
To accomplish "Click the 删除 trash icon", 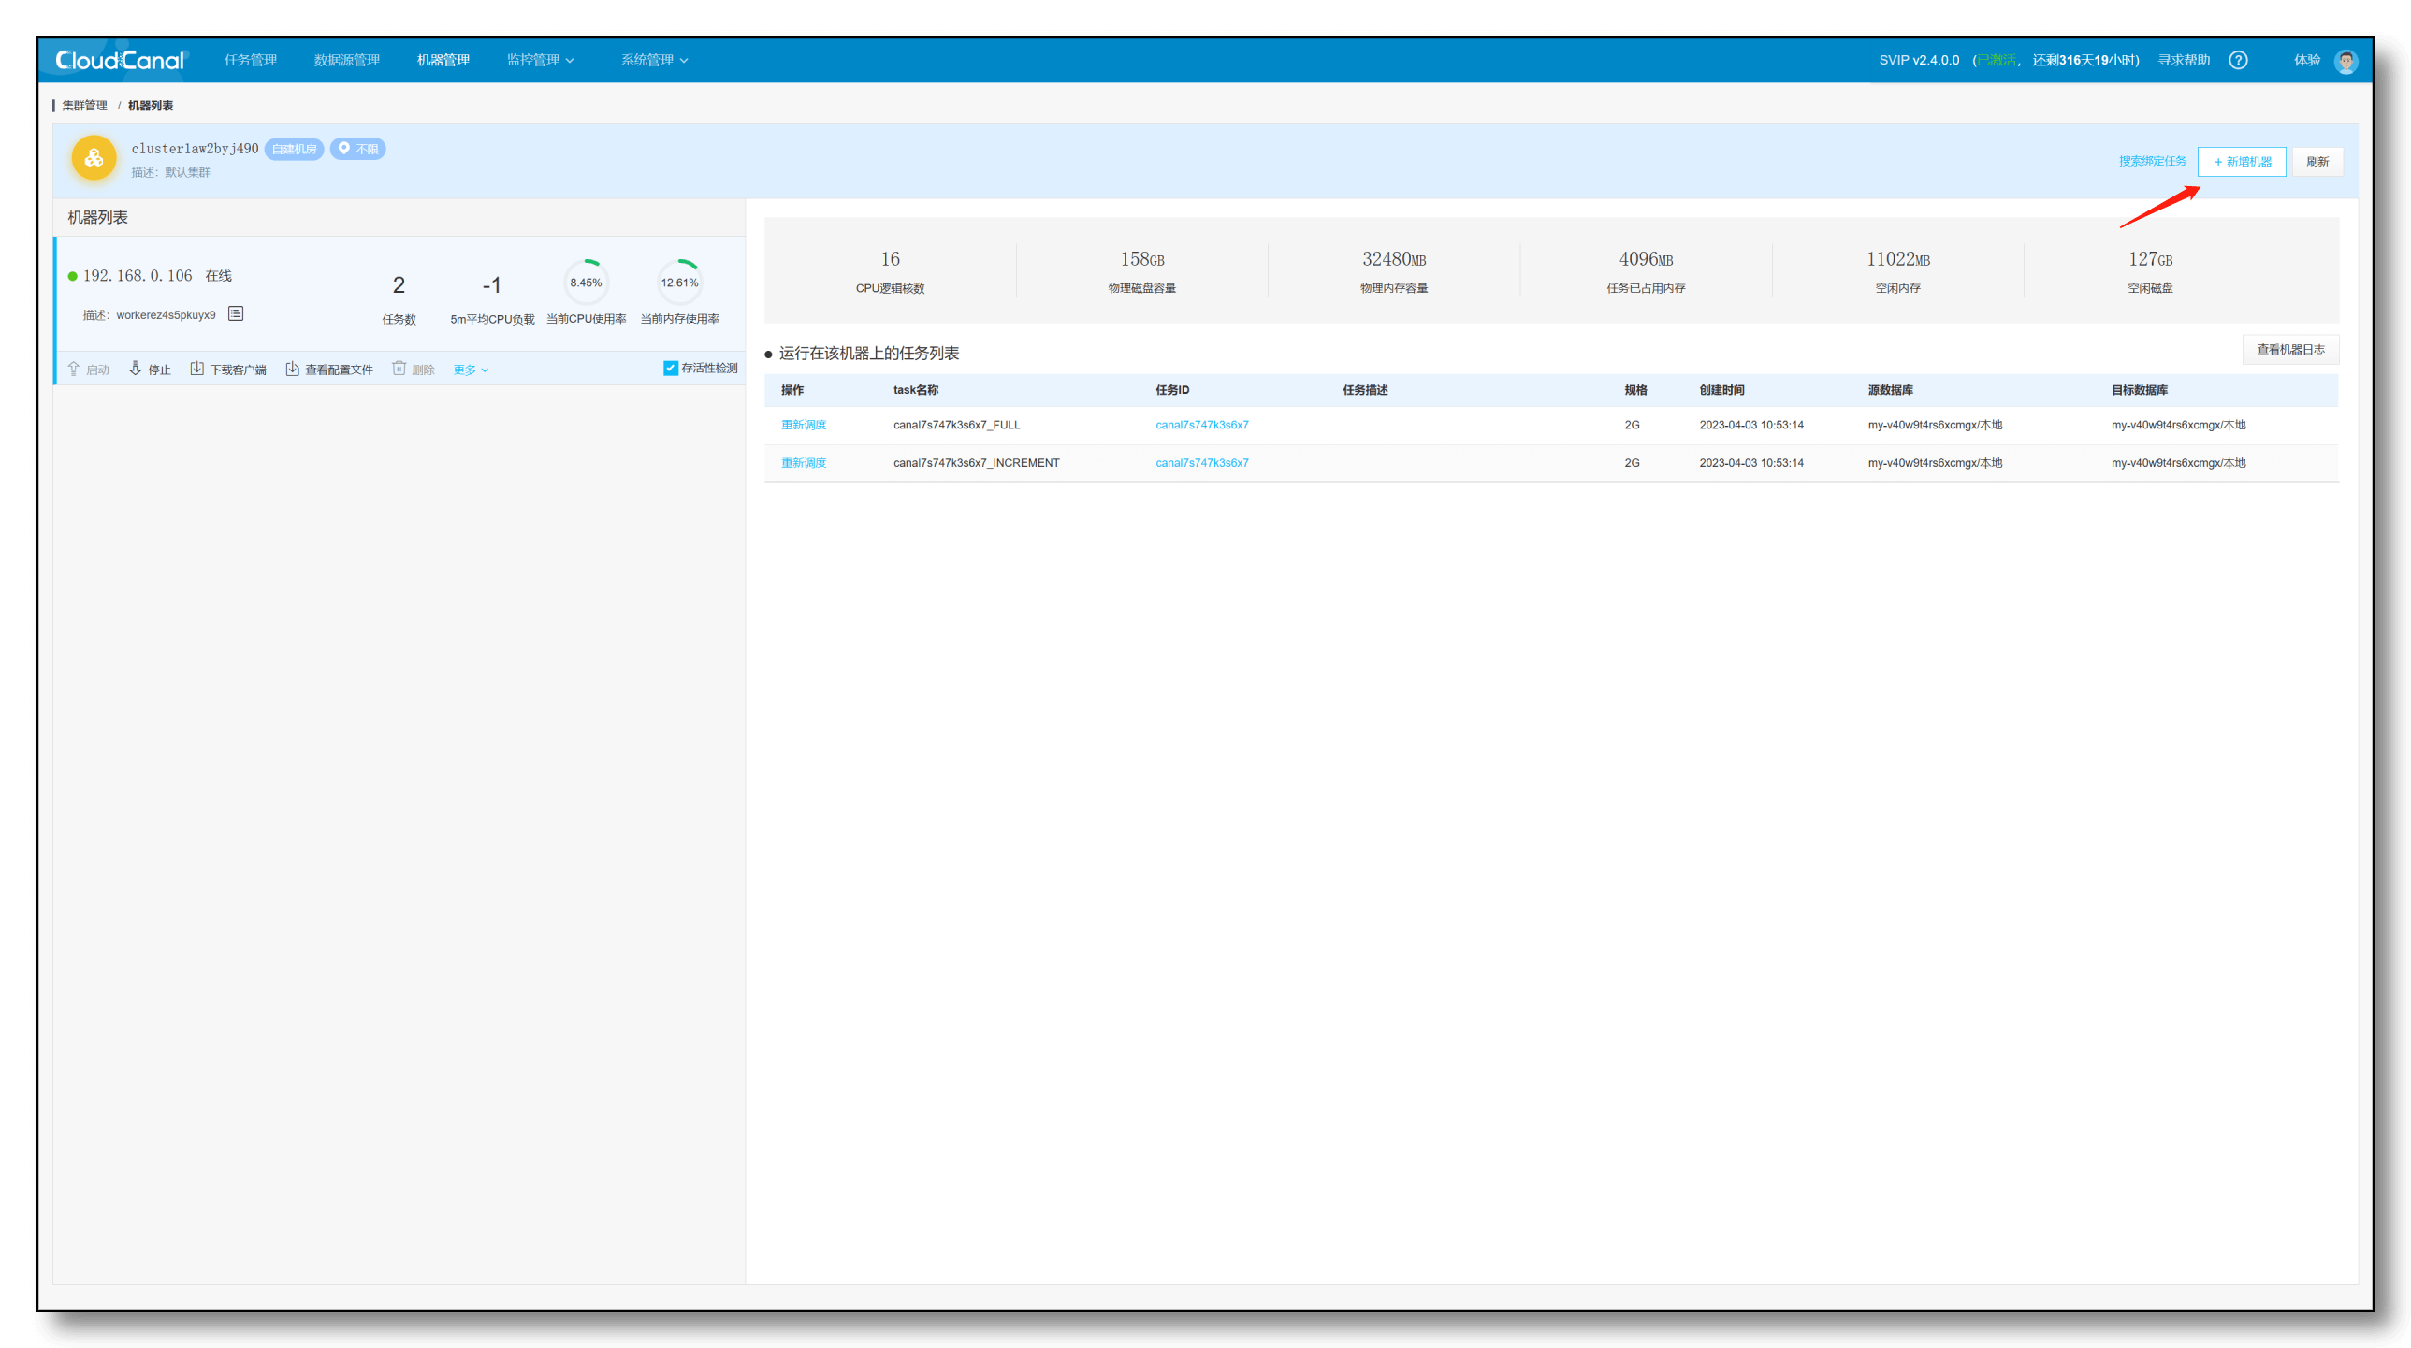I will pos(399,369).
